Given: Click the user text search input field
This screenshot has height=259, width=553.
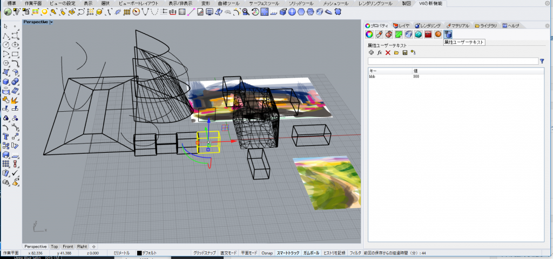Looking at the screenshot, I should (453, 62).
